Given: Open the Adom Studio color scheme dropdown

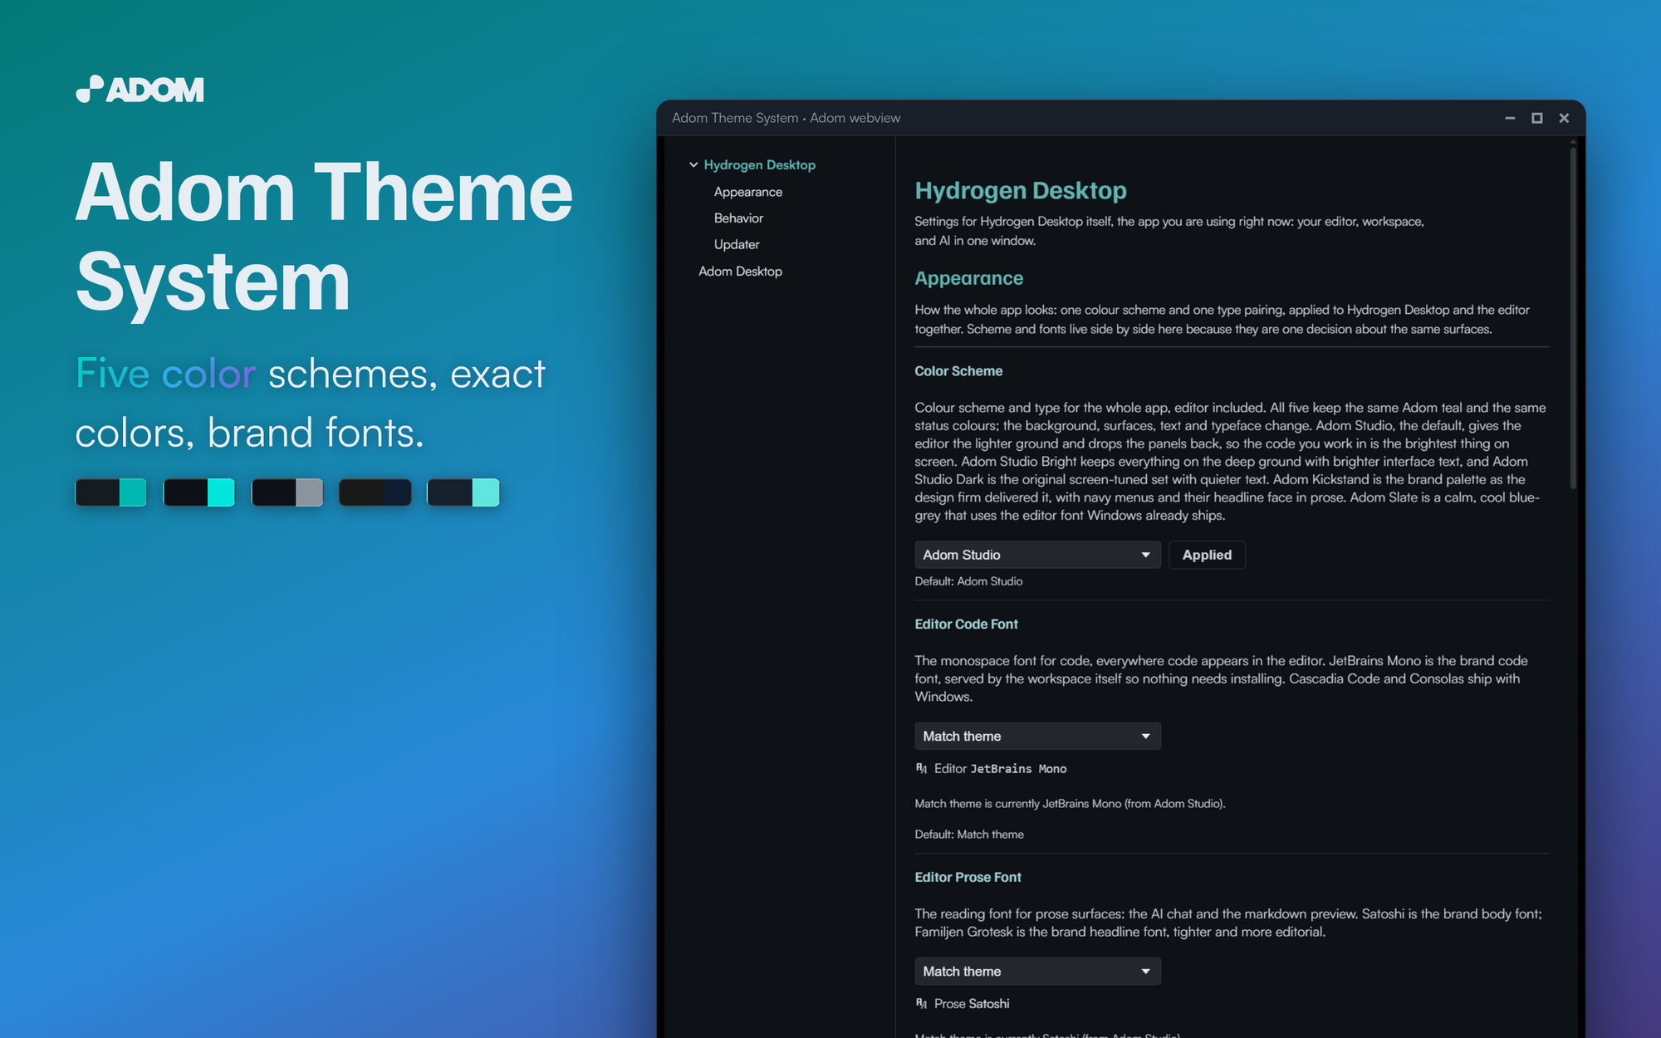Looking at the screenshot, I should (x=1037, y=555).
